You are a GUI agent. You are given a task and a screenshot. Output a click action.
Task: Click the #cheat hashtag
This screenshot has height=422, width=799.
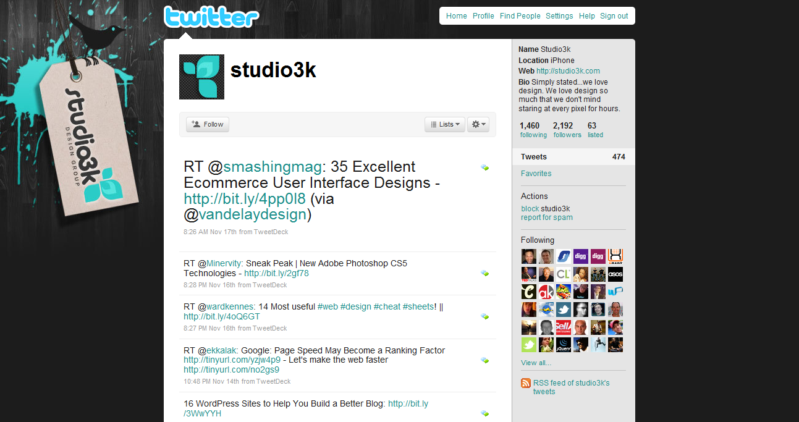point(387,306)
